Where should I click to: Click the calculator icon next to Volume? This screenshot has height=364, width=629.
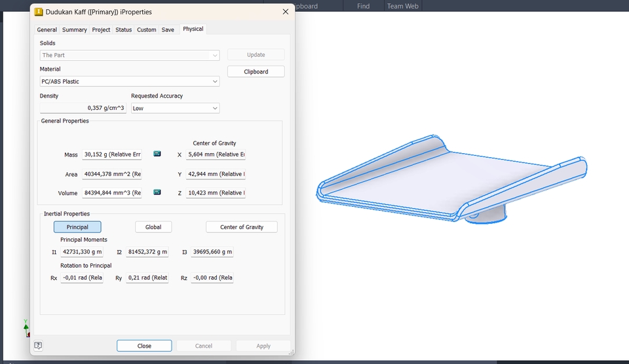tap(157, 192)
